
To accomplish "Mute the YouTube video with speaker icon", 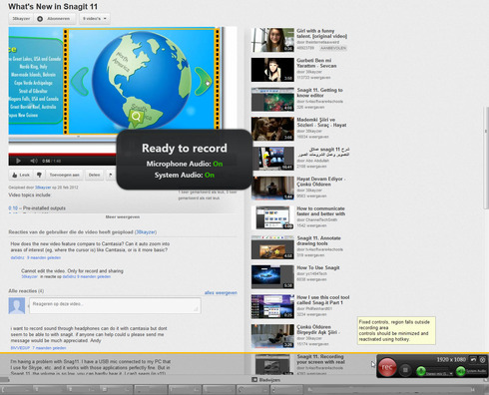I will click(x=34, y=161).
